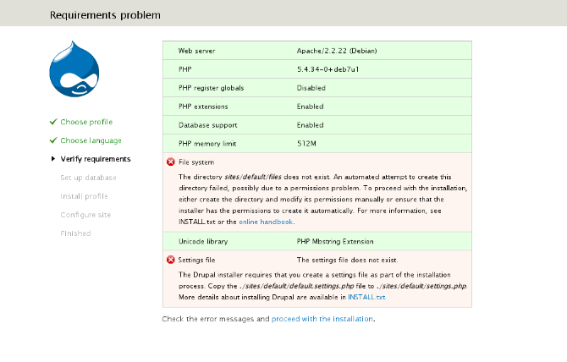Viewport: 567px width, 362px height.
Task: Select the Choose language step
Action: click(91, 140)
